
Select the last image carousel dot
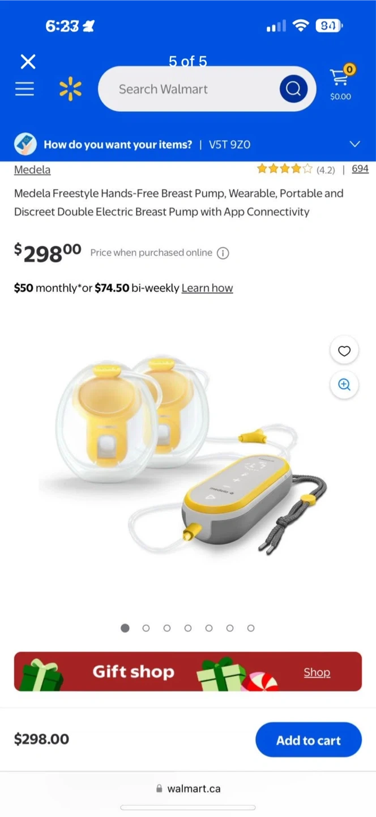(x=251, y=628)
